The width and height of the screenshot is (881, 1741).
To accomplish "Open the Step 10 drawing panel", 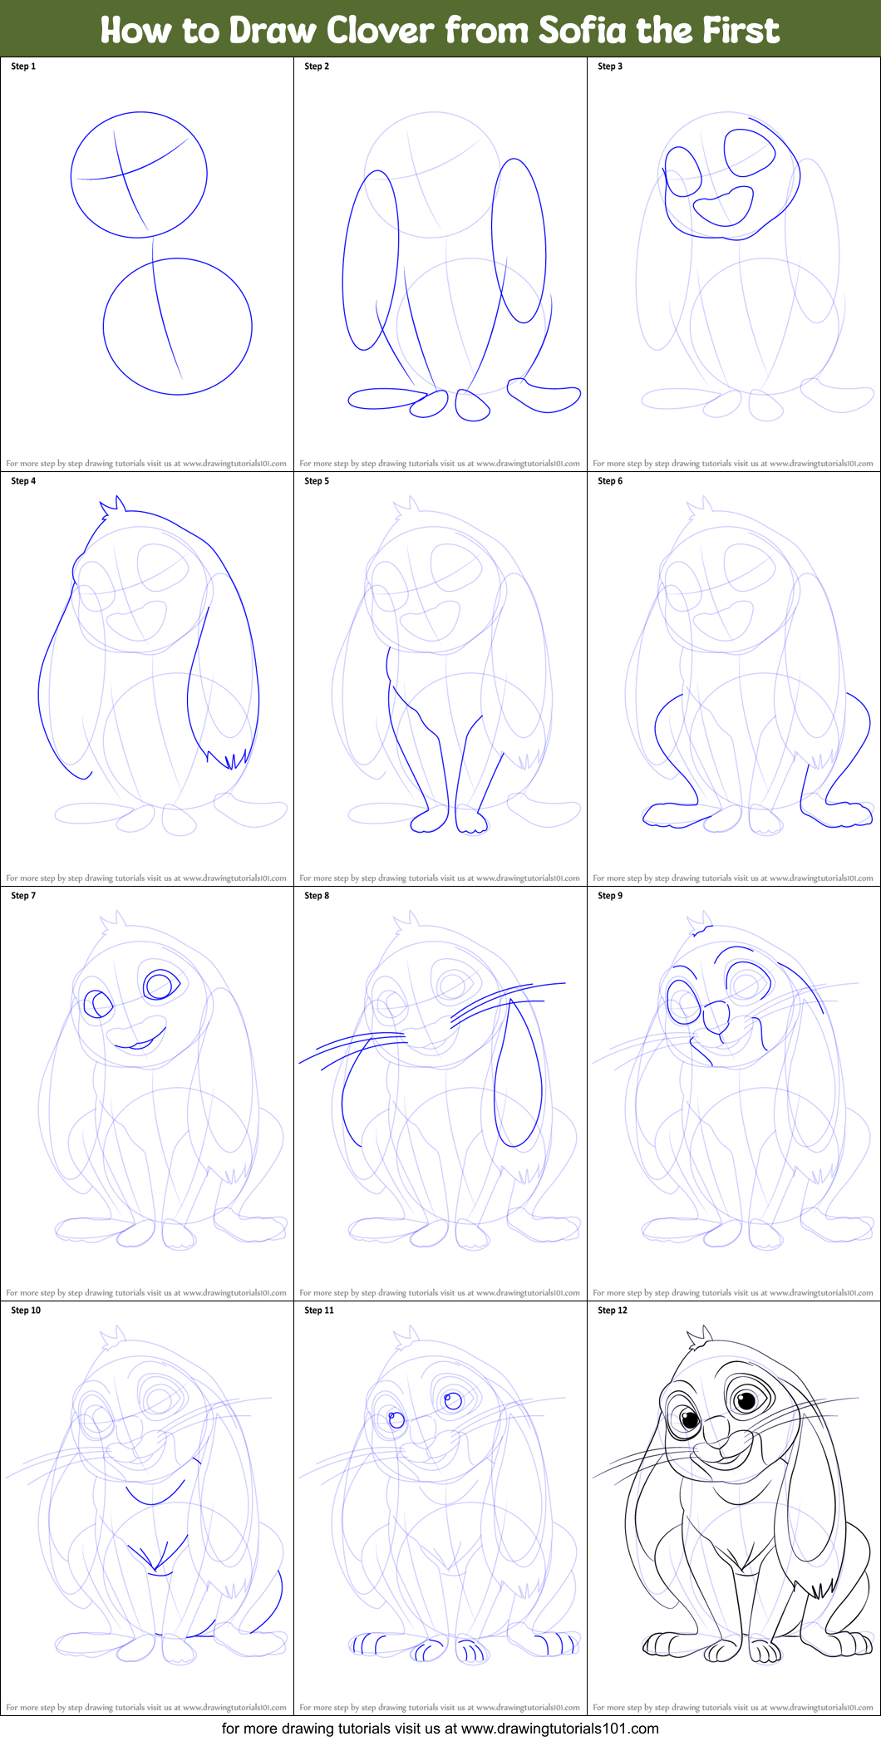I will (147, 1508).
